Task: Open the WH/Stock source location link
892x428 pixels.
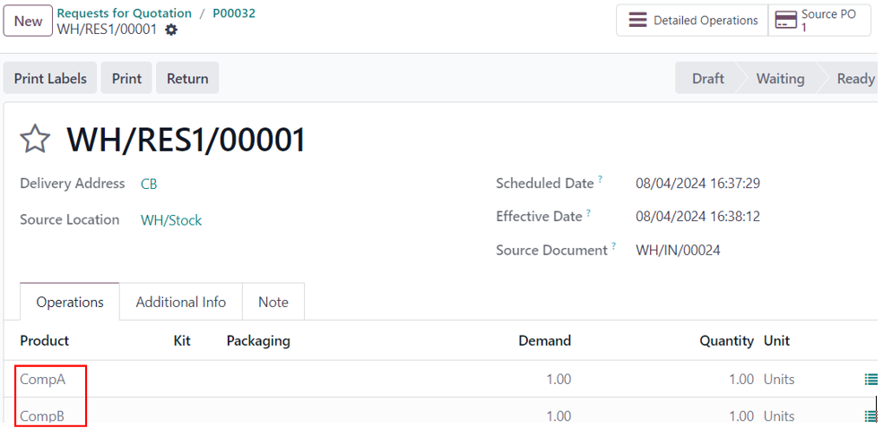Action: tap(171, 220)
